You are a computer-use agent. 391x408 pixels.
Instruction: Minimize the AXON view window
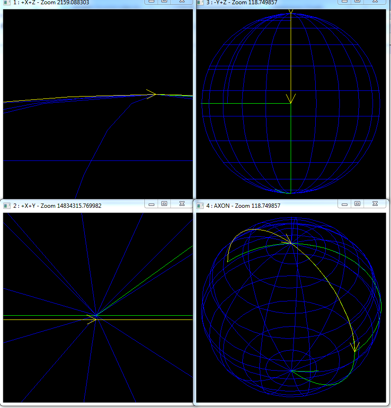[x=345, y=204]
